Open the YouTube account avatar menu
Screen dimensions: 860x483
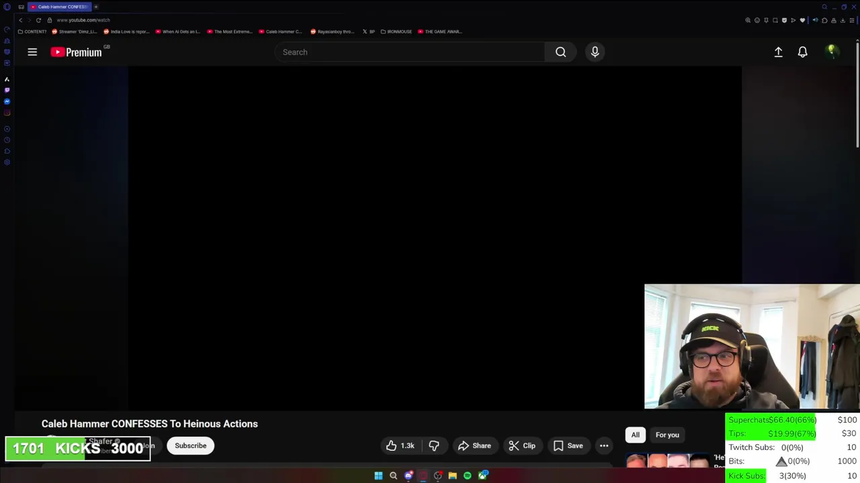(x=832, y=52)
